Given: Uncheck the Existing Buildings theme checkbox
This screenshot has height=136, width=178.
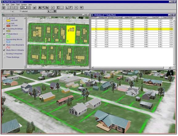Looking at the screenshot, I should (x=4, y=29).
